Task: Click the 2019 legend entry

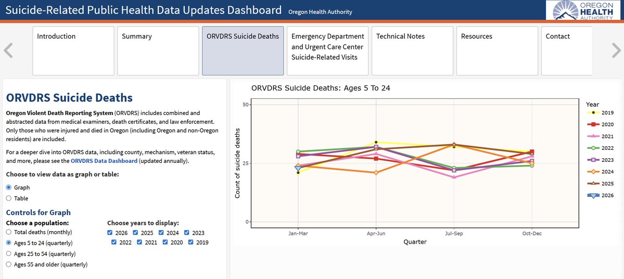Action: click(601, 112)
